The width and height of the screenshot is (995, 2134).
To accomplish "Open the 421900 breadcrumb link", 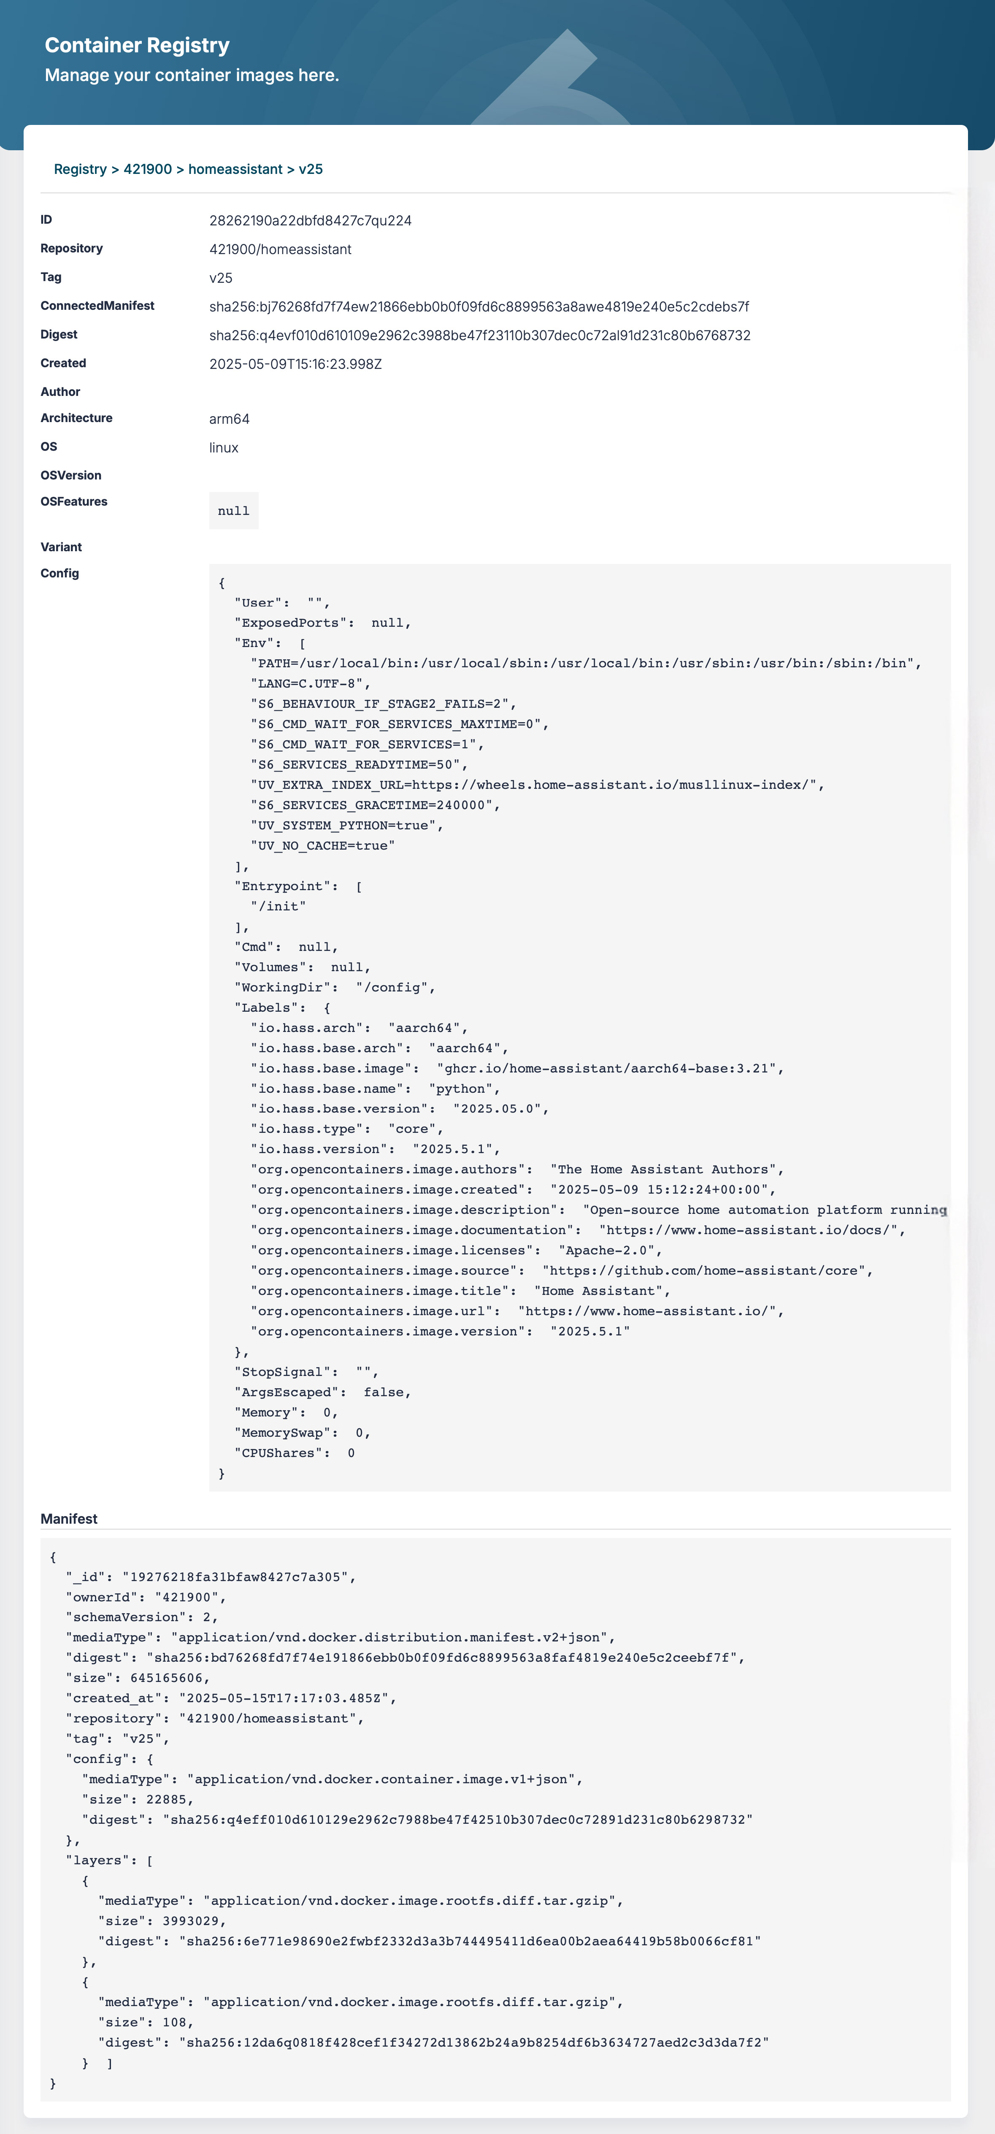I will [147, 169].
